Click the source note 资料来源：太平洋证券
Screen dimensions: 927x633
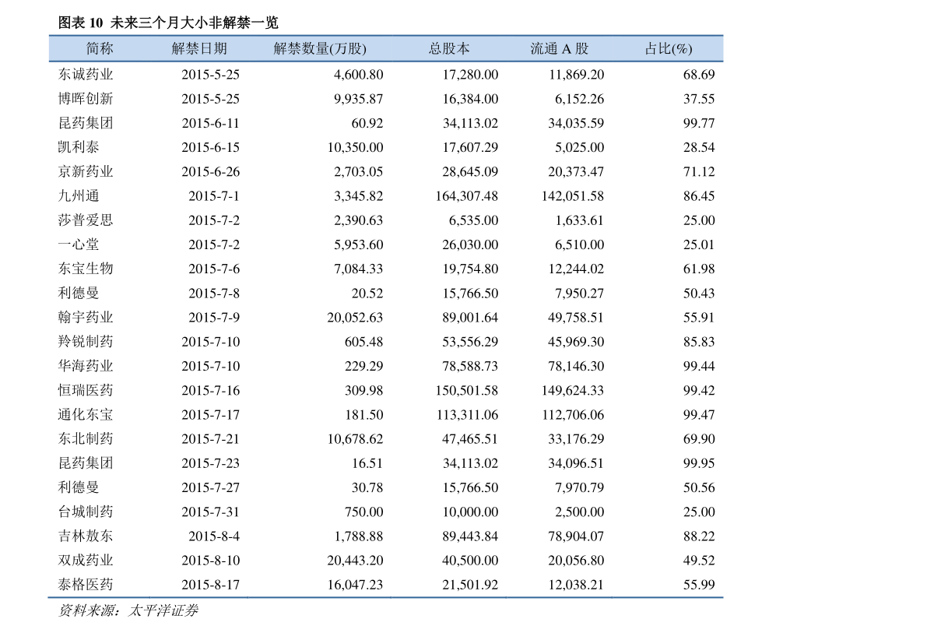click(128, 610)
